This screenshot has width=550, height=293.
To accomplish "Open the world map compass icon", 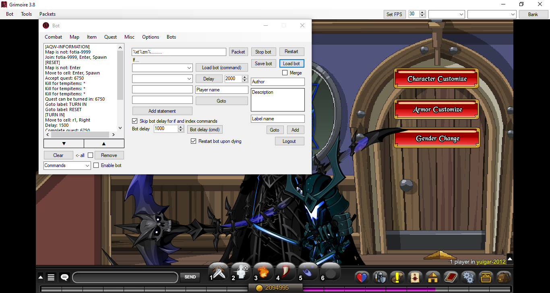I will (415, 277).
